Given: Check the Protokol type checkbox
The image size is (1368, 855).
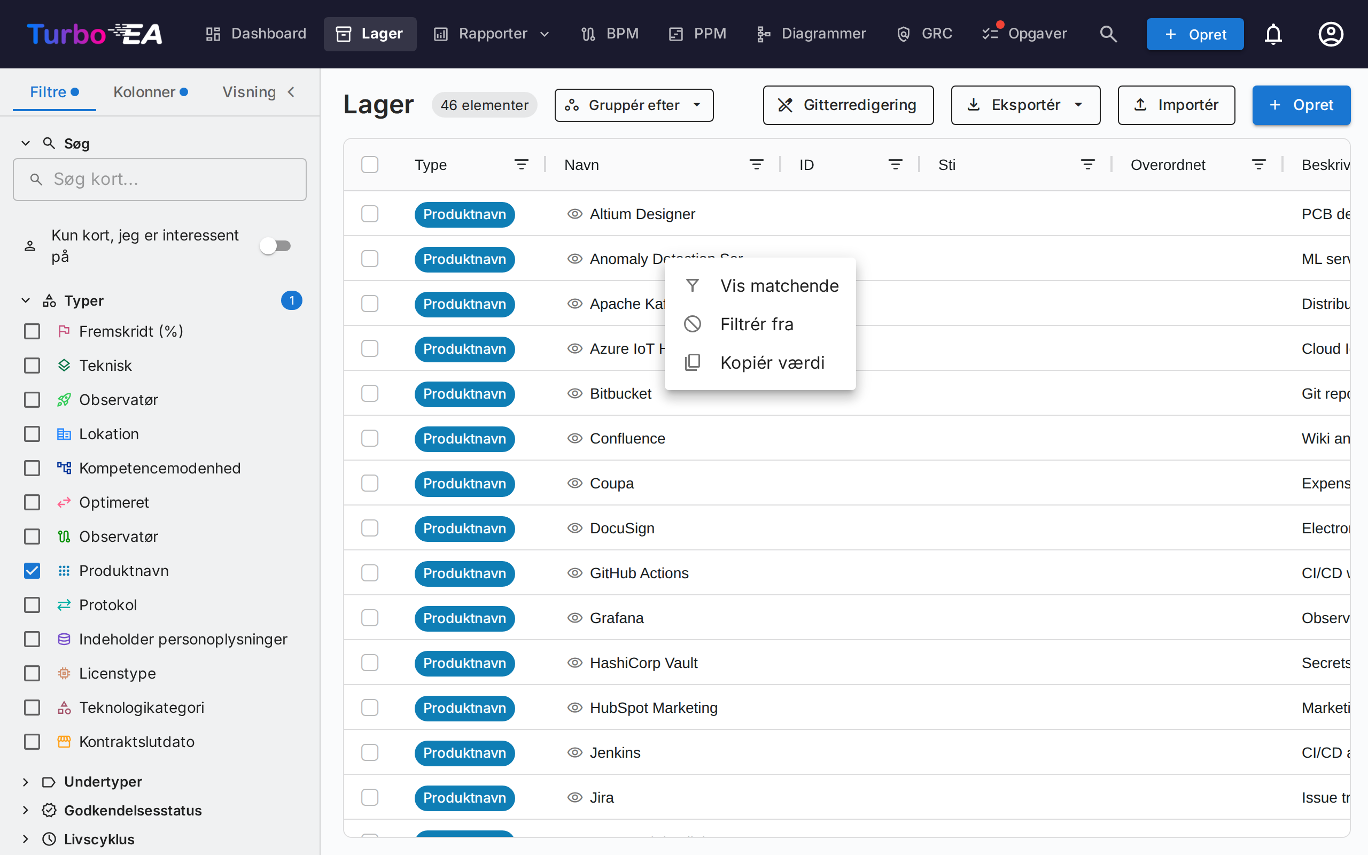Looking at the screenshot, I should tap(32, 605).
